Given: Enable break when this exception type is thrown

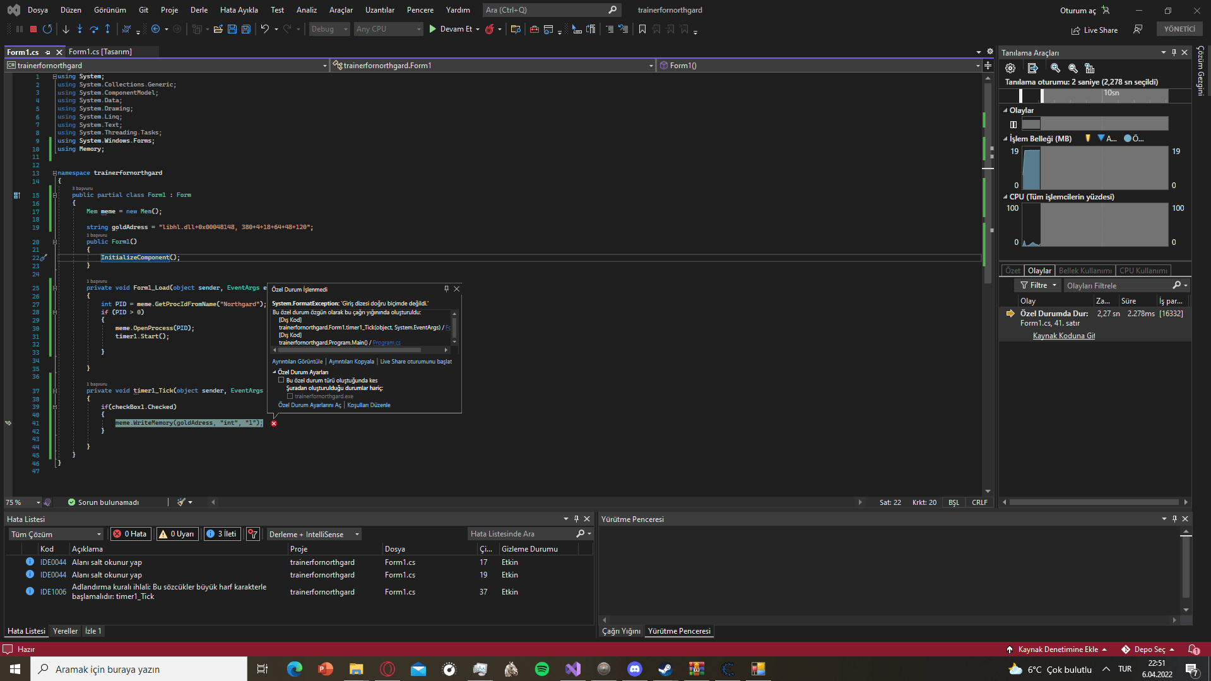Looking at the screenshot, I should coord(281,381).
